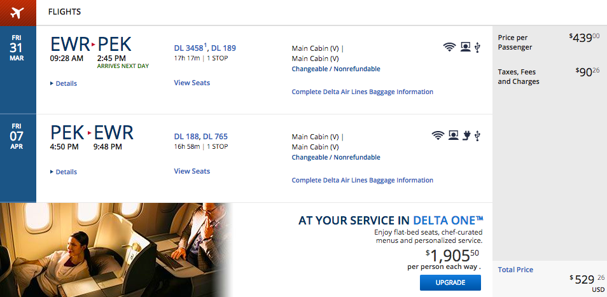The width and height of the screenshot is (607, 297).
Task: Open flight number DL 765 link
Action: pos(215,137)
